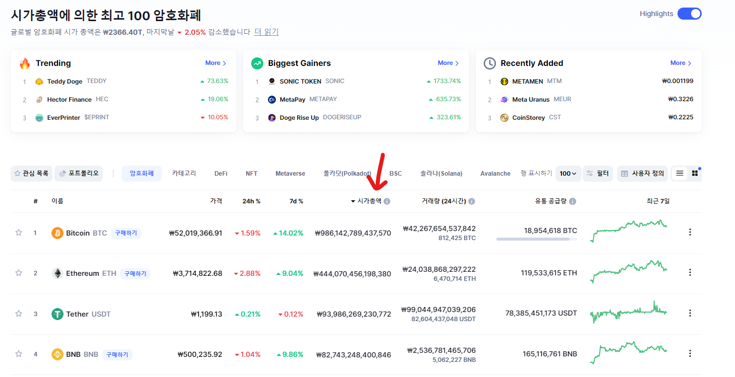Star Ethereum to add to watchlist
Image resolution: width=735 pixels, height=377 pixels.
pos(19,273)
